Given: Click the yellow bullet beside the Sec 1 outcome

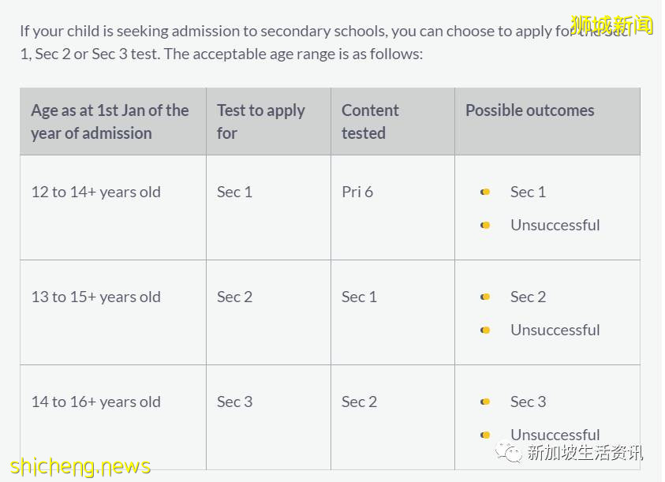Looking at the screenshot, I should [x=485, y=192].
